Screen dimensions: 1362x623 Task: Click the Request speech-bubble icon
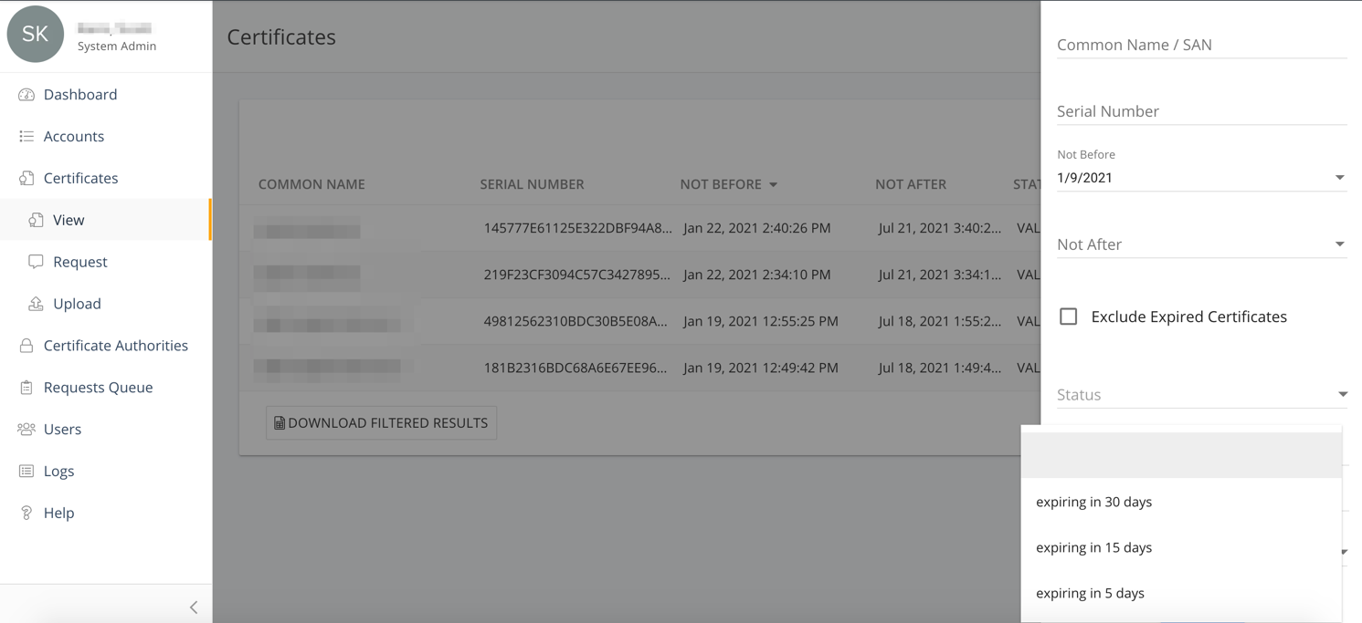tap(36, 262)
